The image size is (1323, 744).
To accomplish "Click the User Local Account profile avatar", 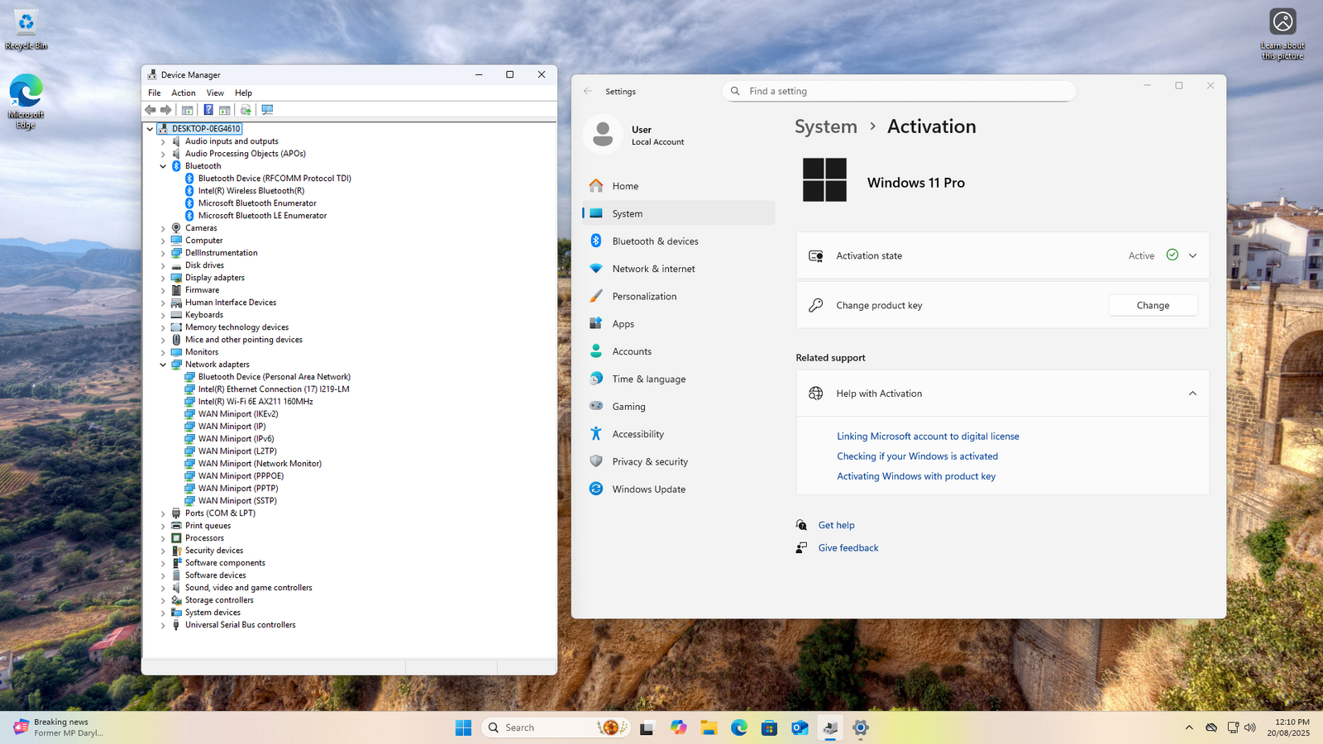I will [603, 135].
